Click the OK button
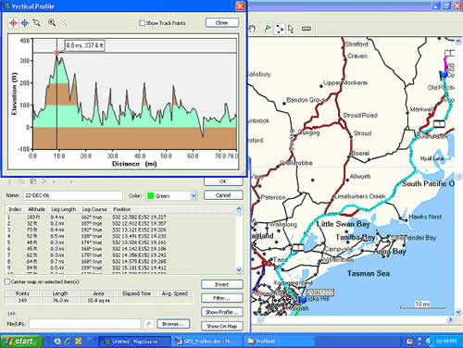This screenshot has width=463, height=348. point(223,181)
